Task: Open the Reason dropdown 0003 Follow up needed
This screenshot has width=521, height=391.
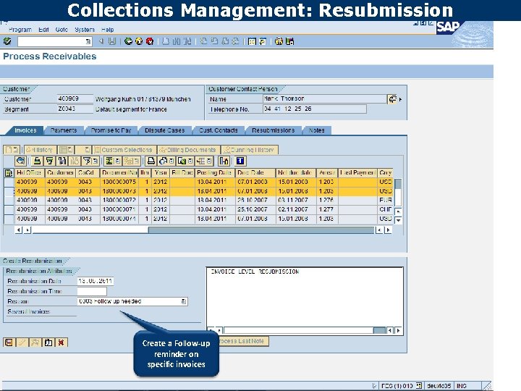Action: coord(183,301)
